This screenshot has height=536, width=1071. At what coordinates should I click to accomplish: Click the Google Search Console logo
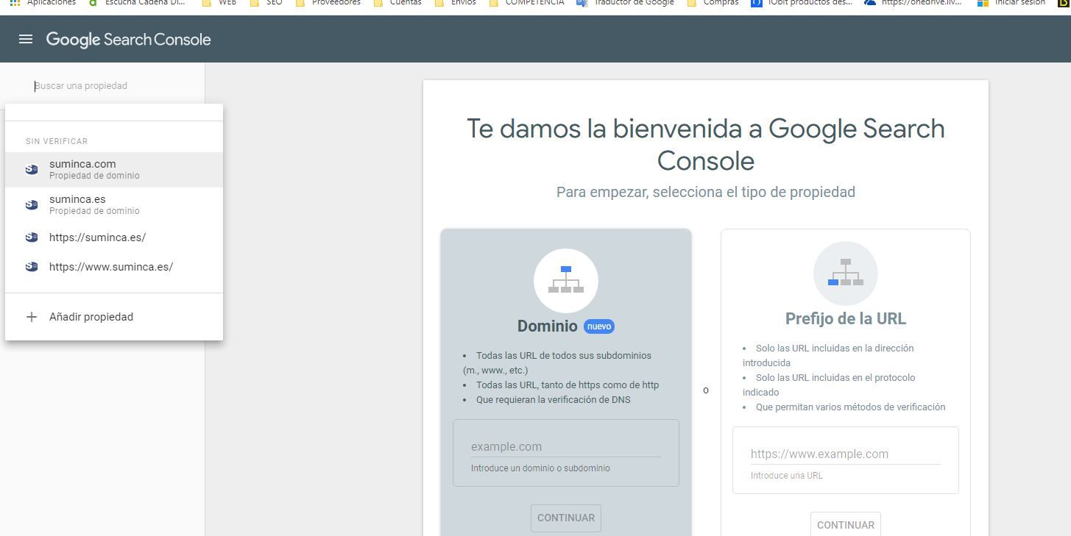(x=128, y=40)
